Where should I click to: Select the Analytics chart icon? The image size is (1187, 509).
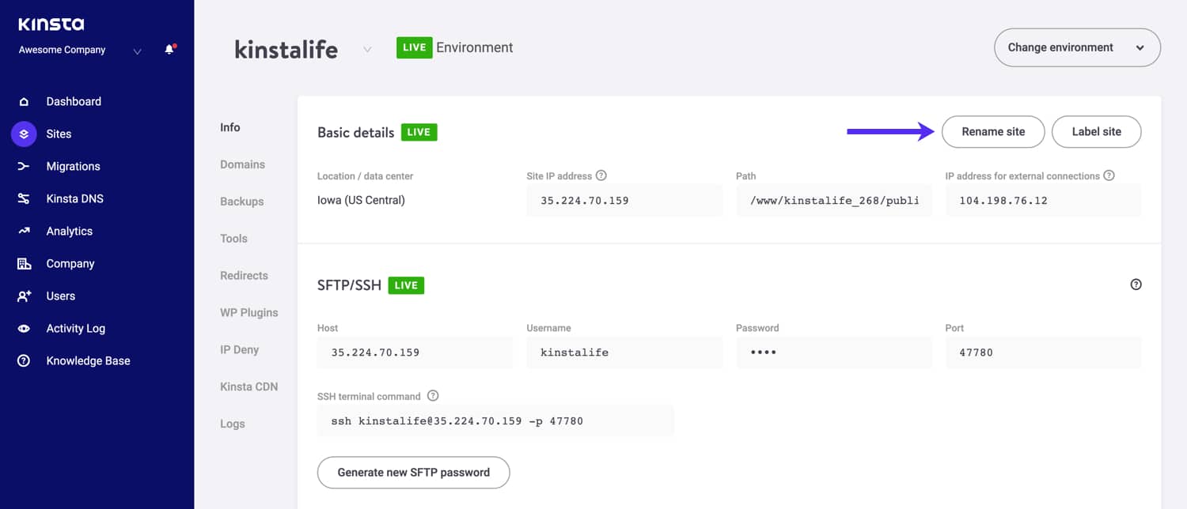[26, 231]
